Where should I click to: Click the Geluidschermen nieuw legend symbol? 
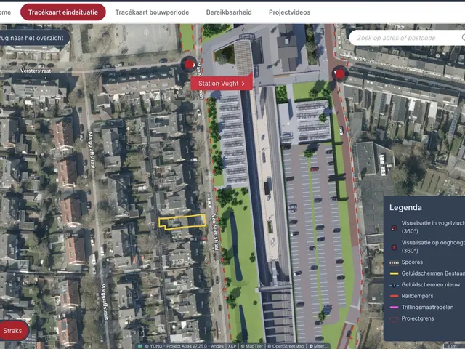394,285
